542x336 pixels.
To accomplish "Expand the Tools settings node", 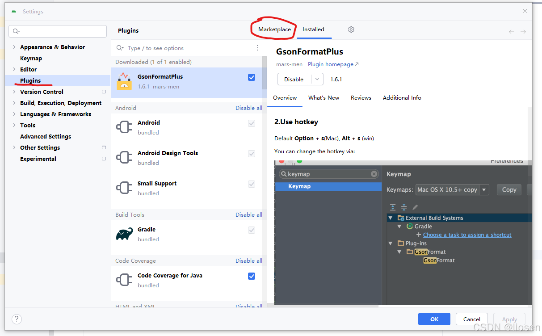I will (x=14, y=125).
